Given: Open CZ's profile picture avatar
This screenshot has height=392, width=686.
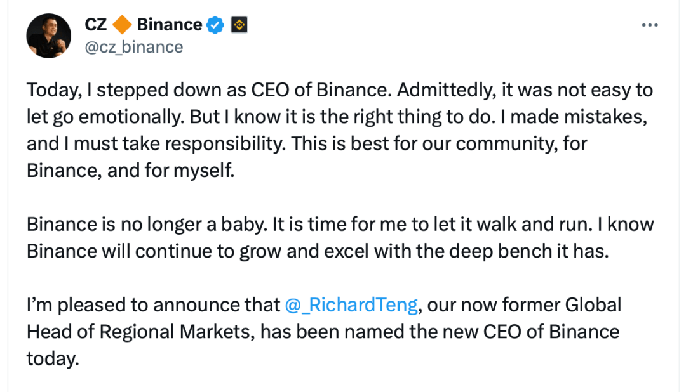Looking at the screenshot, I should tap(48, 36).
